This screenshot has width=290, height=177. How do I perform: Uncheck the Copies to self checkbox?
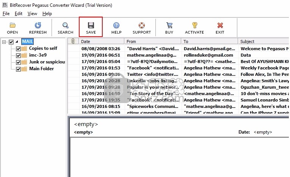click(x=18, y=49)
